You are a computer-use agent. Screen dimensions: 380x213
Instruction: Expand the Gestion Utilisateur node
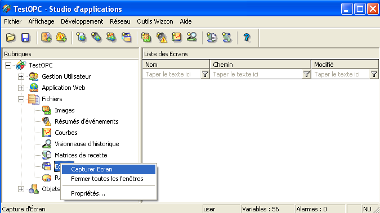point(21,77)
